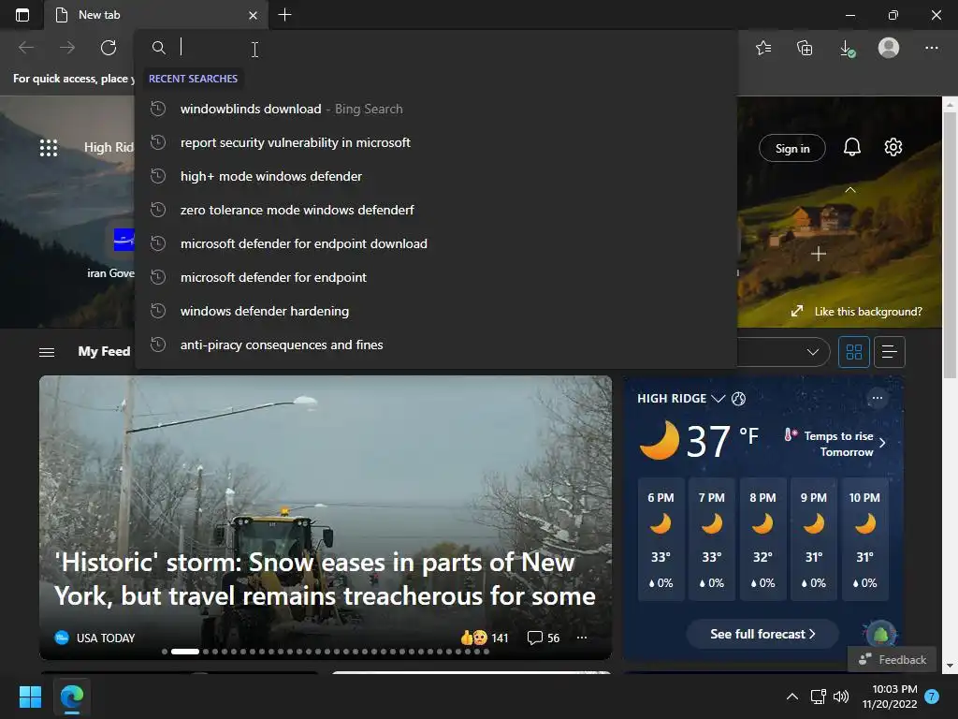
Task: Click the refresh page button
Action: pos(109,47)
